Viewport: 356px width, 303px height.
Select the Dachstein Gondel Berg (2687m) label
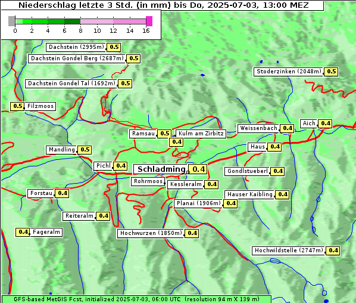point(77,58)
